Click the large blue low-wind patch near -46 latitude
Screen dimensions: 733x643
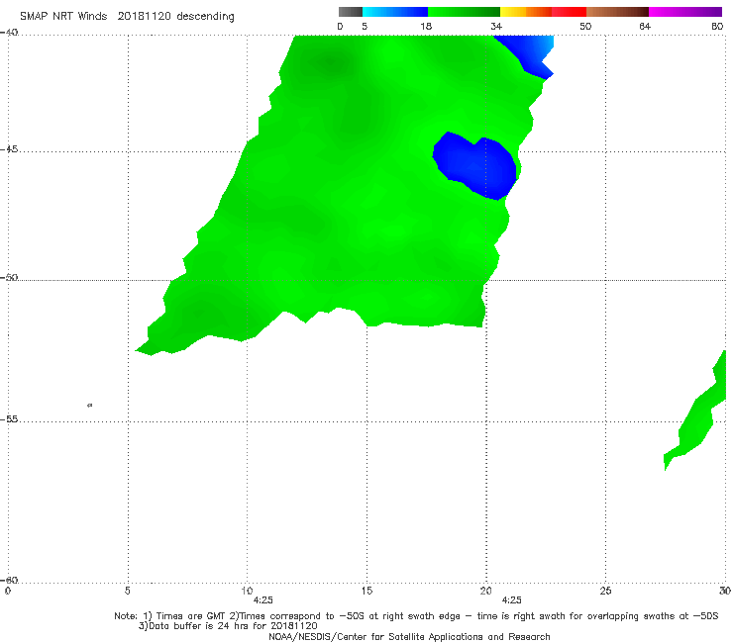[476, 166]
